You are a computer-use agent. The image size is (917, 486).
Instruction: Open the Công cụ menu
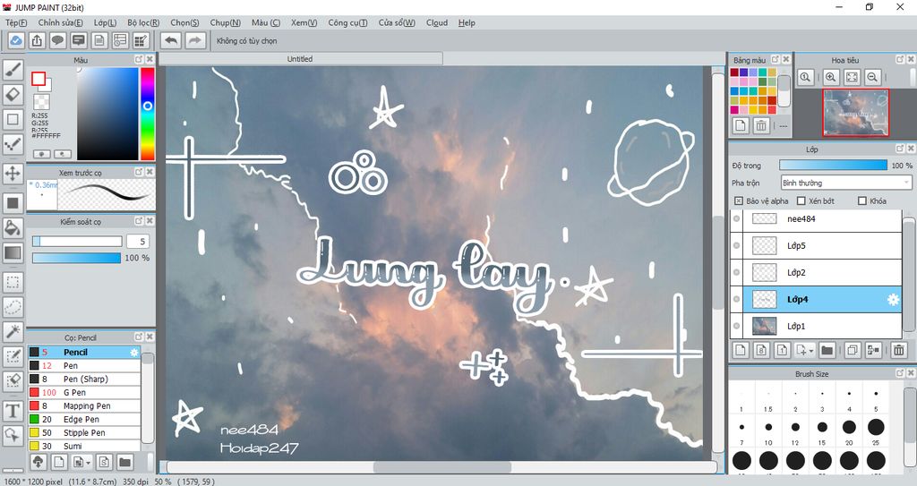(347, 22)
